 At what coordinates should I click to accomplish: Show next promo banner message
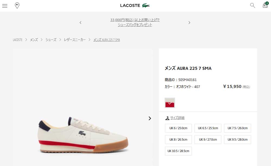pos(189,23)
